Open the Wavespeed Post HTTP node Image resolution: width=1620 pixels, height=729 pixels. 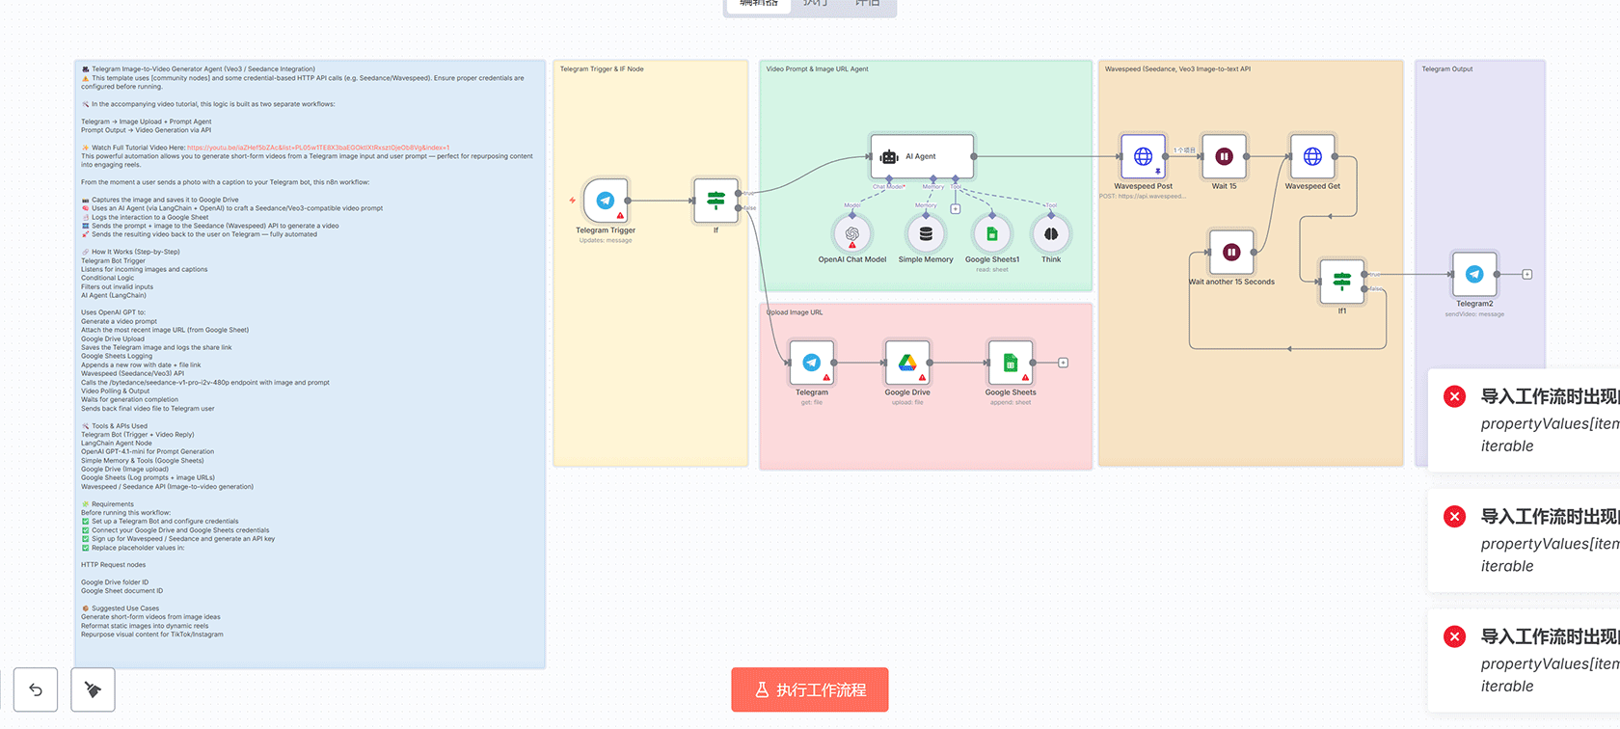(x=1143, y=156)
